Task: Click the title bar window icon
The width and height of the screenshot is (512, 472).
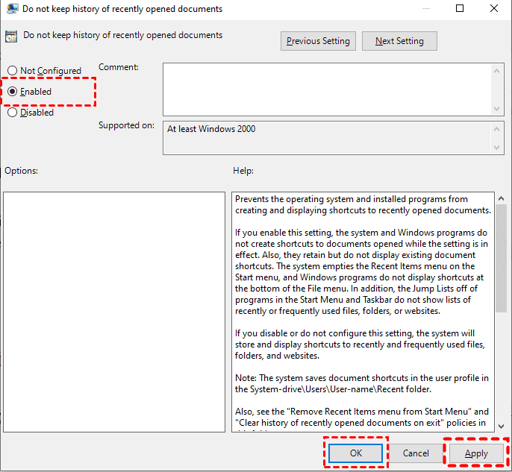Action: [13, 8]
